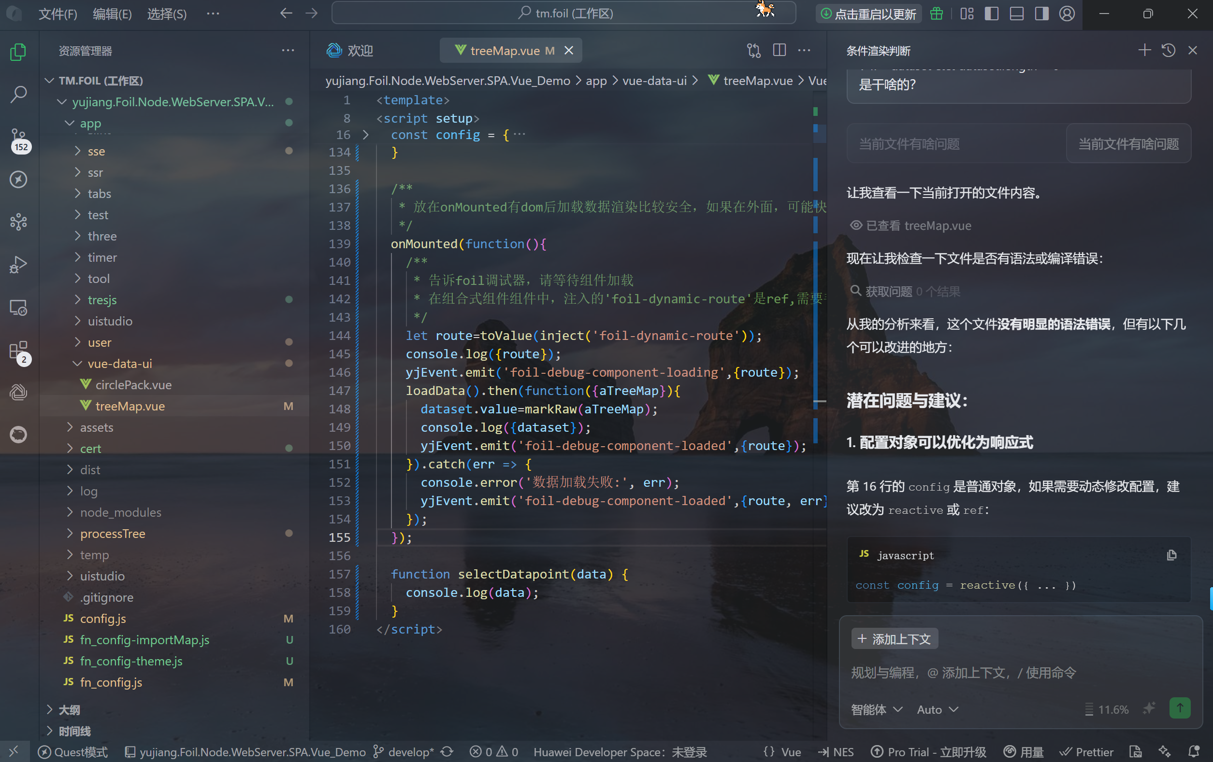Toggle secondary sidebar layout button
Screen dimensions: 1213x762
[1041, 14]
